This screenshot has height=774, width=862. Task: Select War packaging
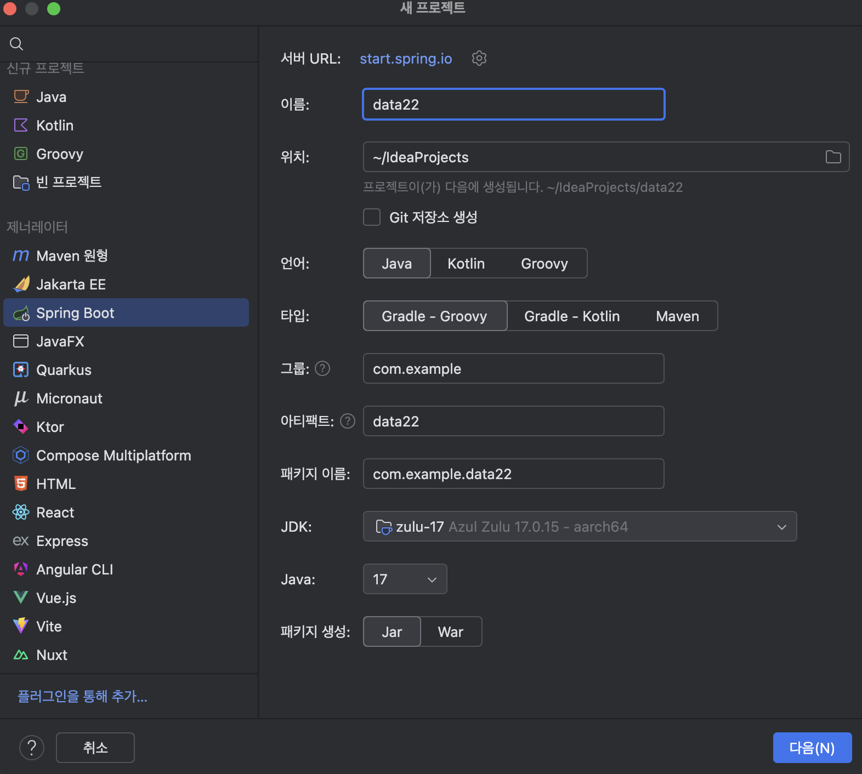[x=451, y=632]
